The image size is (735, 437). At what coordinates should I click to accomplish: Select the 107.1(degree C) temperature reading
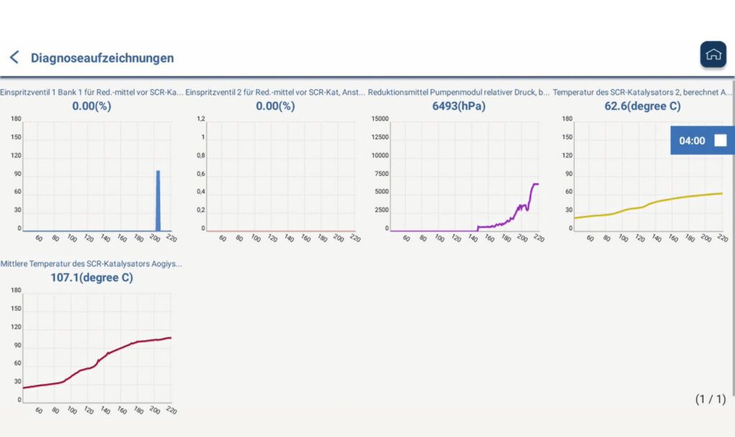click(91, 278)
